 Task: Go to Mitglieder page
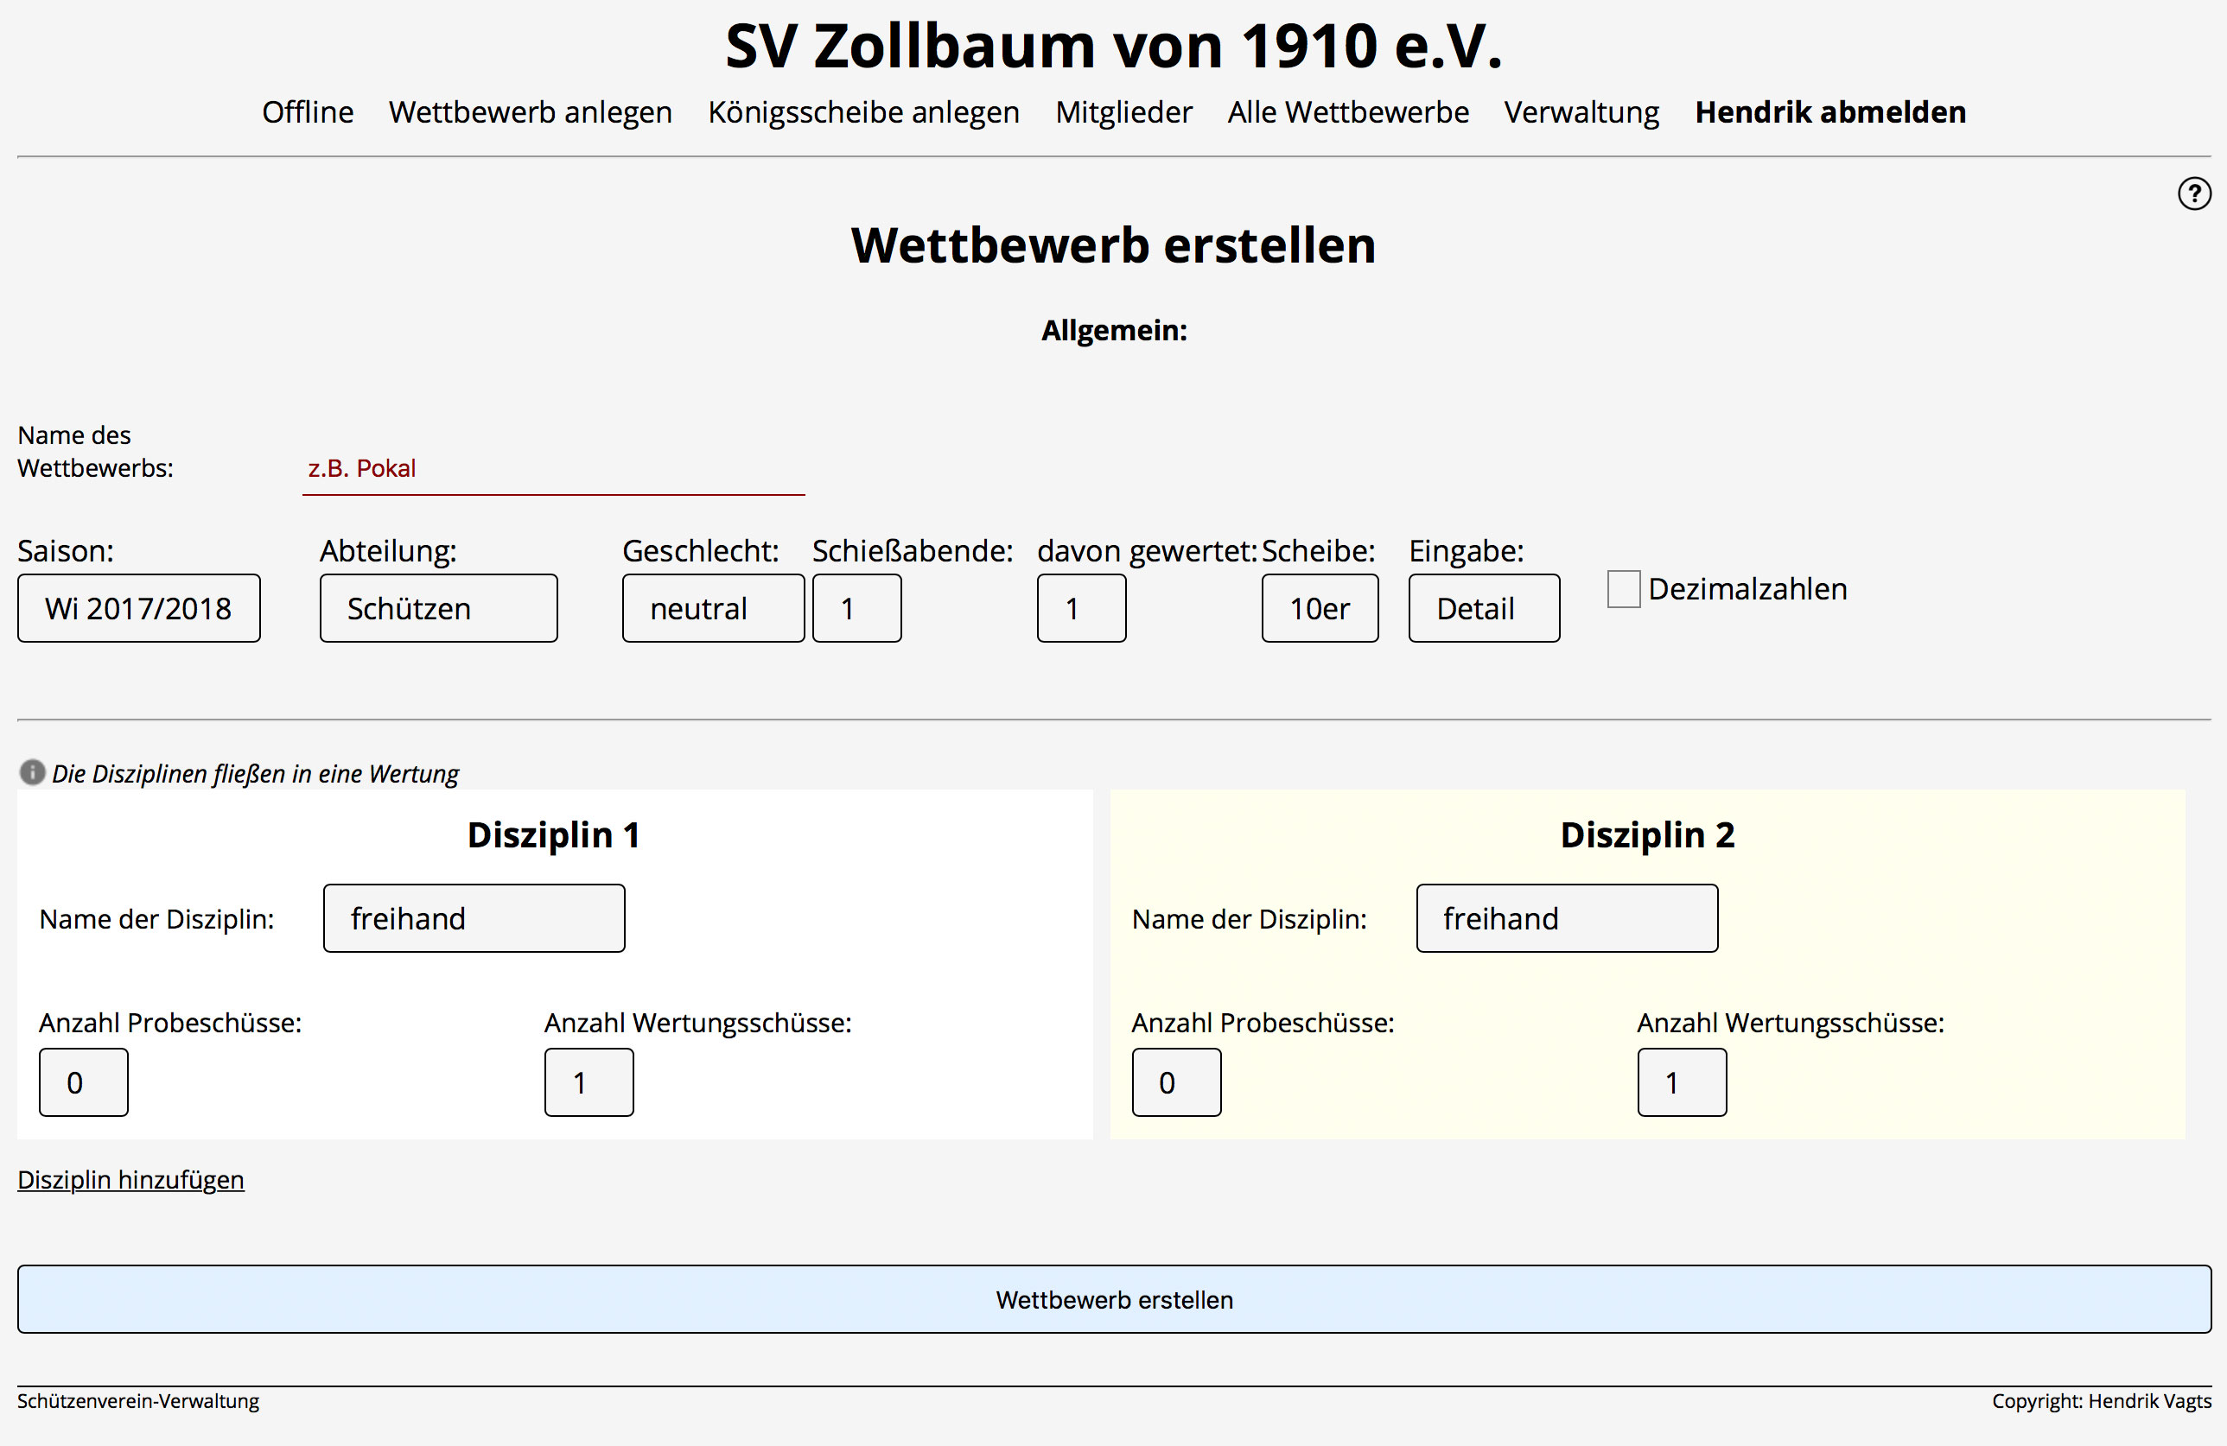[1123, 112]
